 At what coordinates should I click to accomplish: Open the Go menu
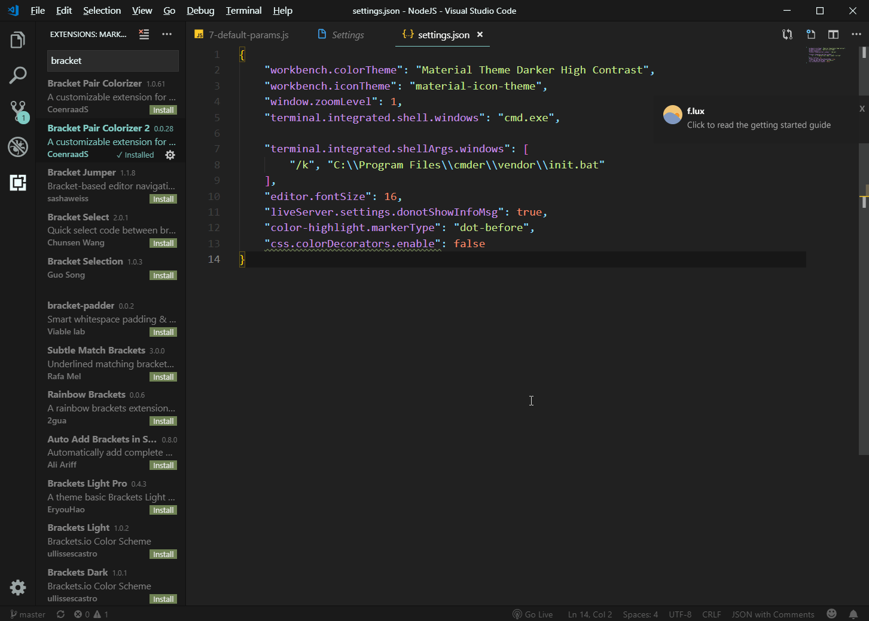click(169, 11)
